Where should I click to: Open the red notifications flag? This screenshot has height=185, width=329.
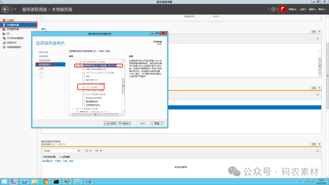point(283,9)
